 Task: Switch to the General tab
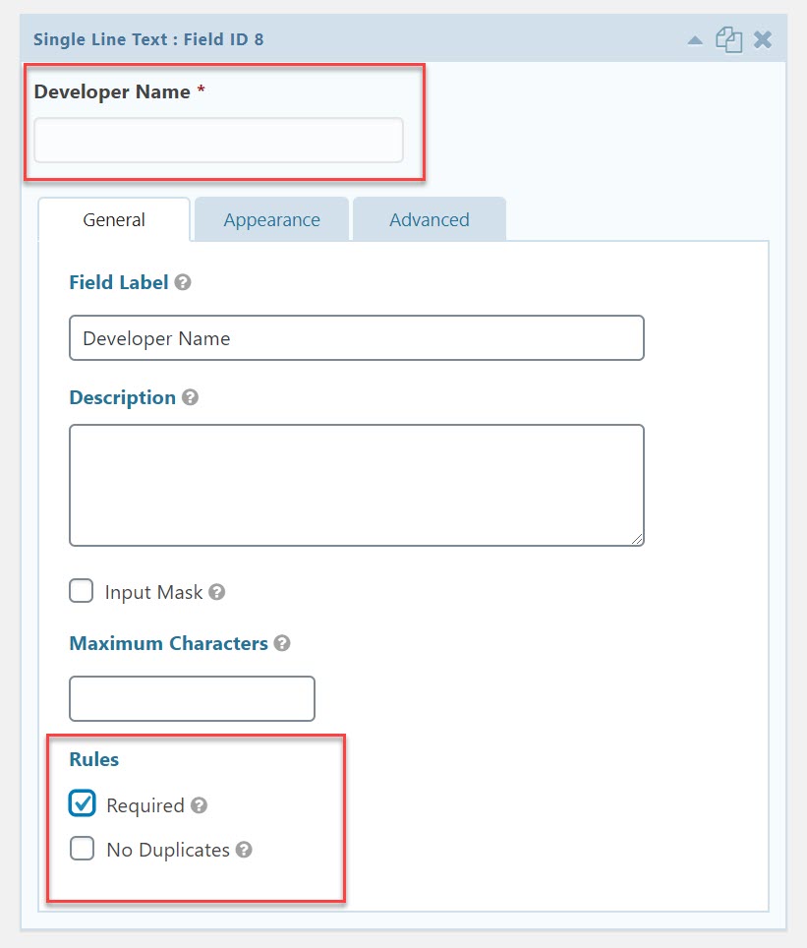click(114, 219)
